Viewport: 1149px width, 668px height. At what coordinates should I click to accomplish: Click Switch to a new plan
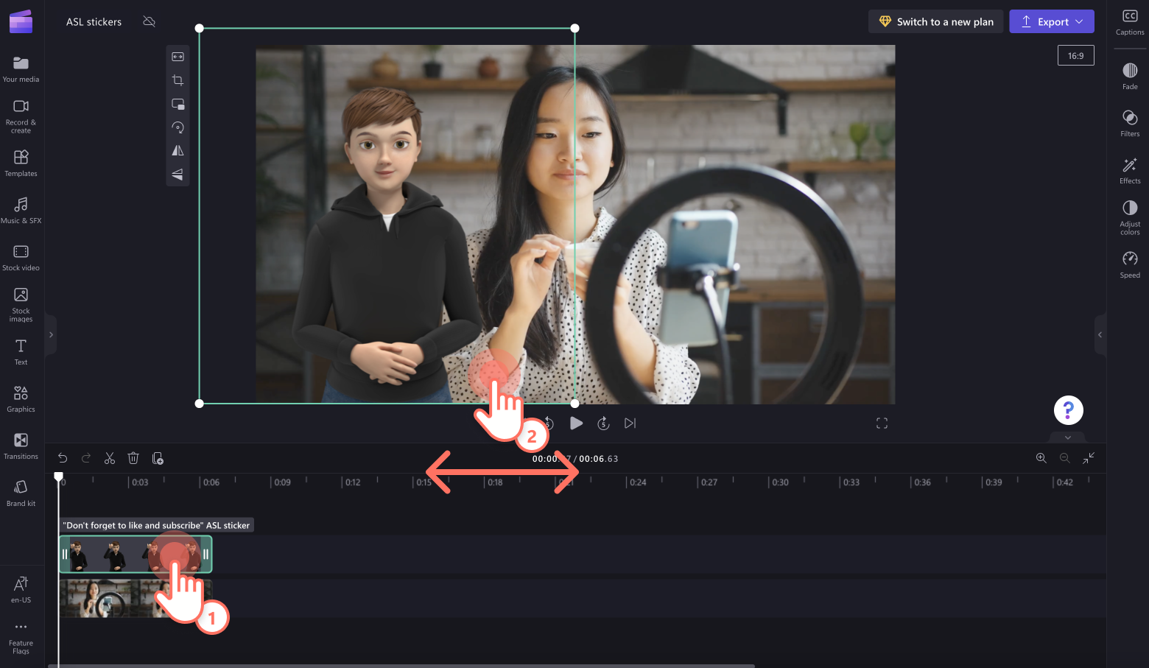[x=935, y=21]
